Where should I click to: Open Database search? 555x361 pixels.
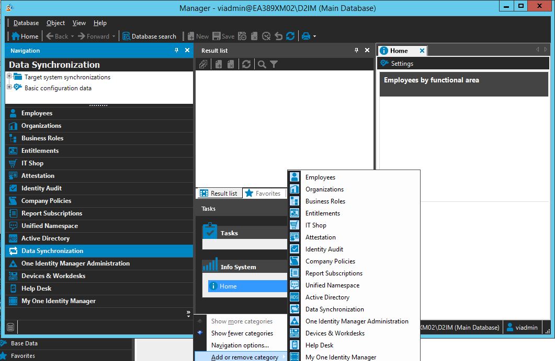click(x=149, y=37)
